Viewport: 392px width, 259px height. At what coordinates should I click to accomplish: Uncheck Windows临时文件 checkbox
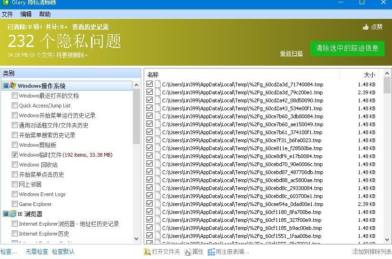click(x=15, y=154)
